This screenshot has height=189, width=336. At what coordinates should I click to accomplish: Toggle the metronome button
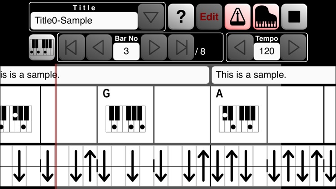237,17
